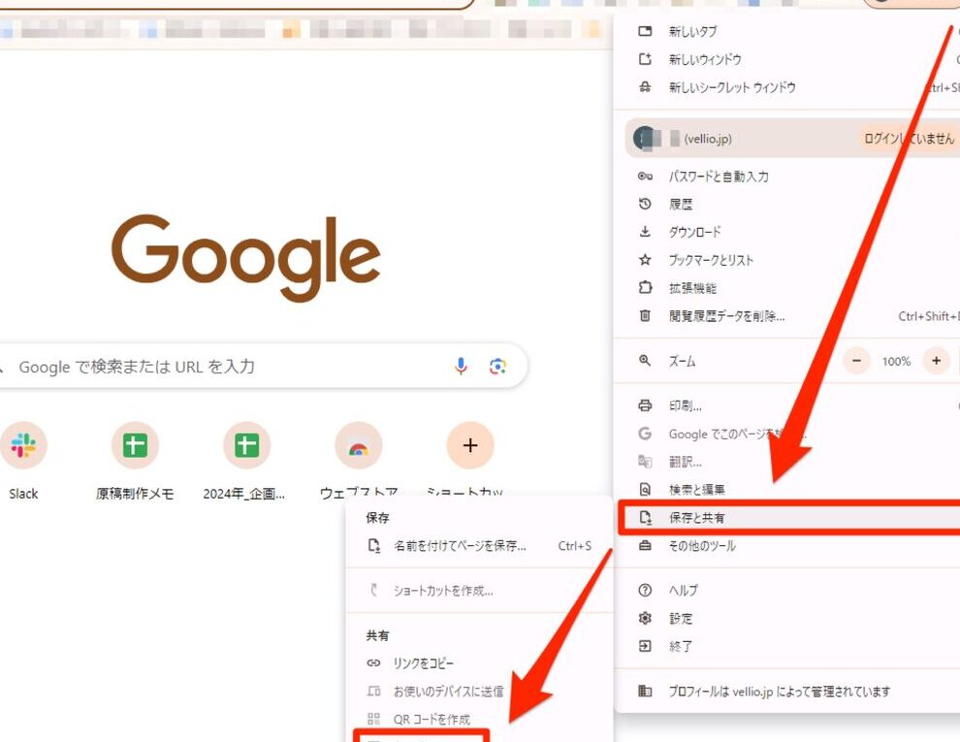Click the microphone voice search icon
960x742 pixels.
tap(461, 366)
